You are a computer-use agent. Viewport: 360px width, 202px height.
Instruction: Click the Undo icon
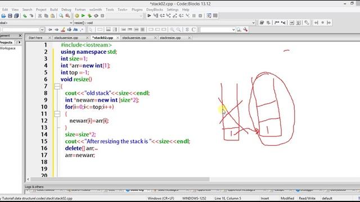25,16
